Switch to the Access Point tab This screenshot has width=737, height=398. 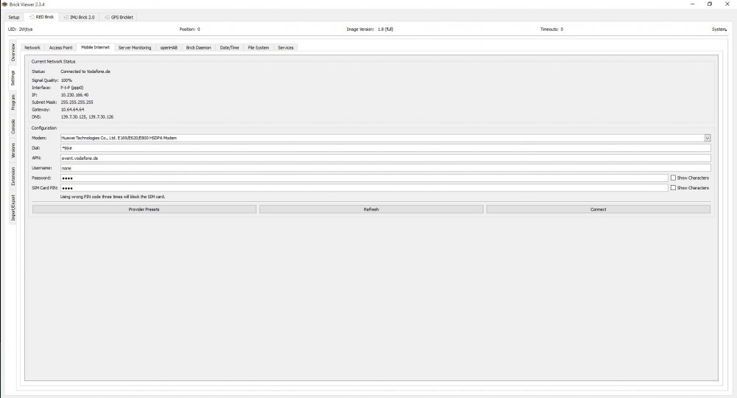(60, 47)
